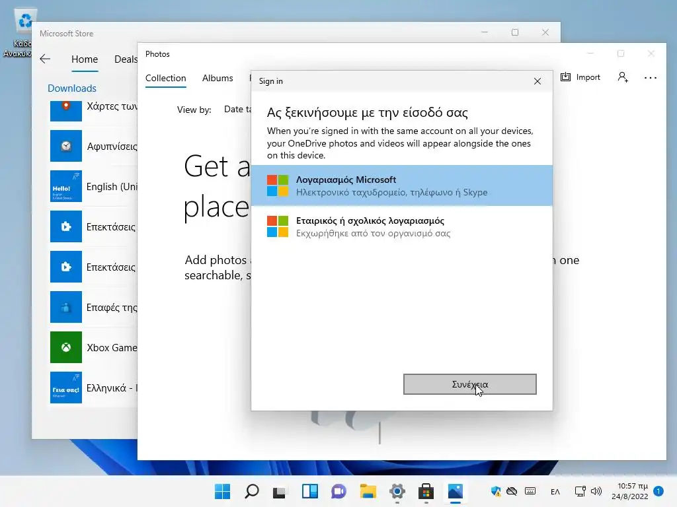Select the English (Uni... entry text in Store
This screenshot has width=677, height=507.
pyautogui.click(x=112, y=187)
